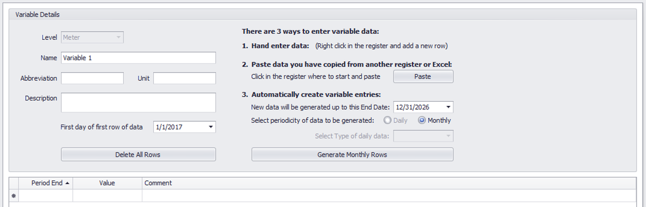
Task: Click the empty Value cell in new row
Action: [x=107, y=196]
